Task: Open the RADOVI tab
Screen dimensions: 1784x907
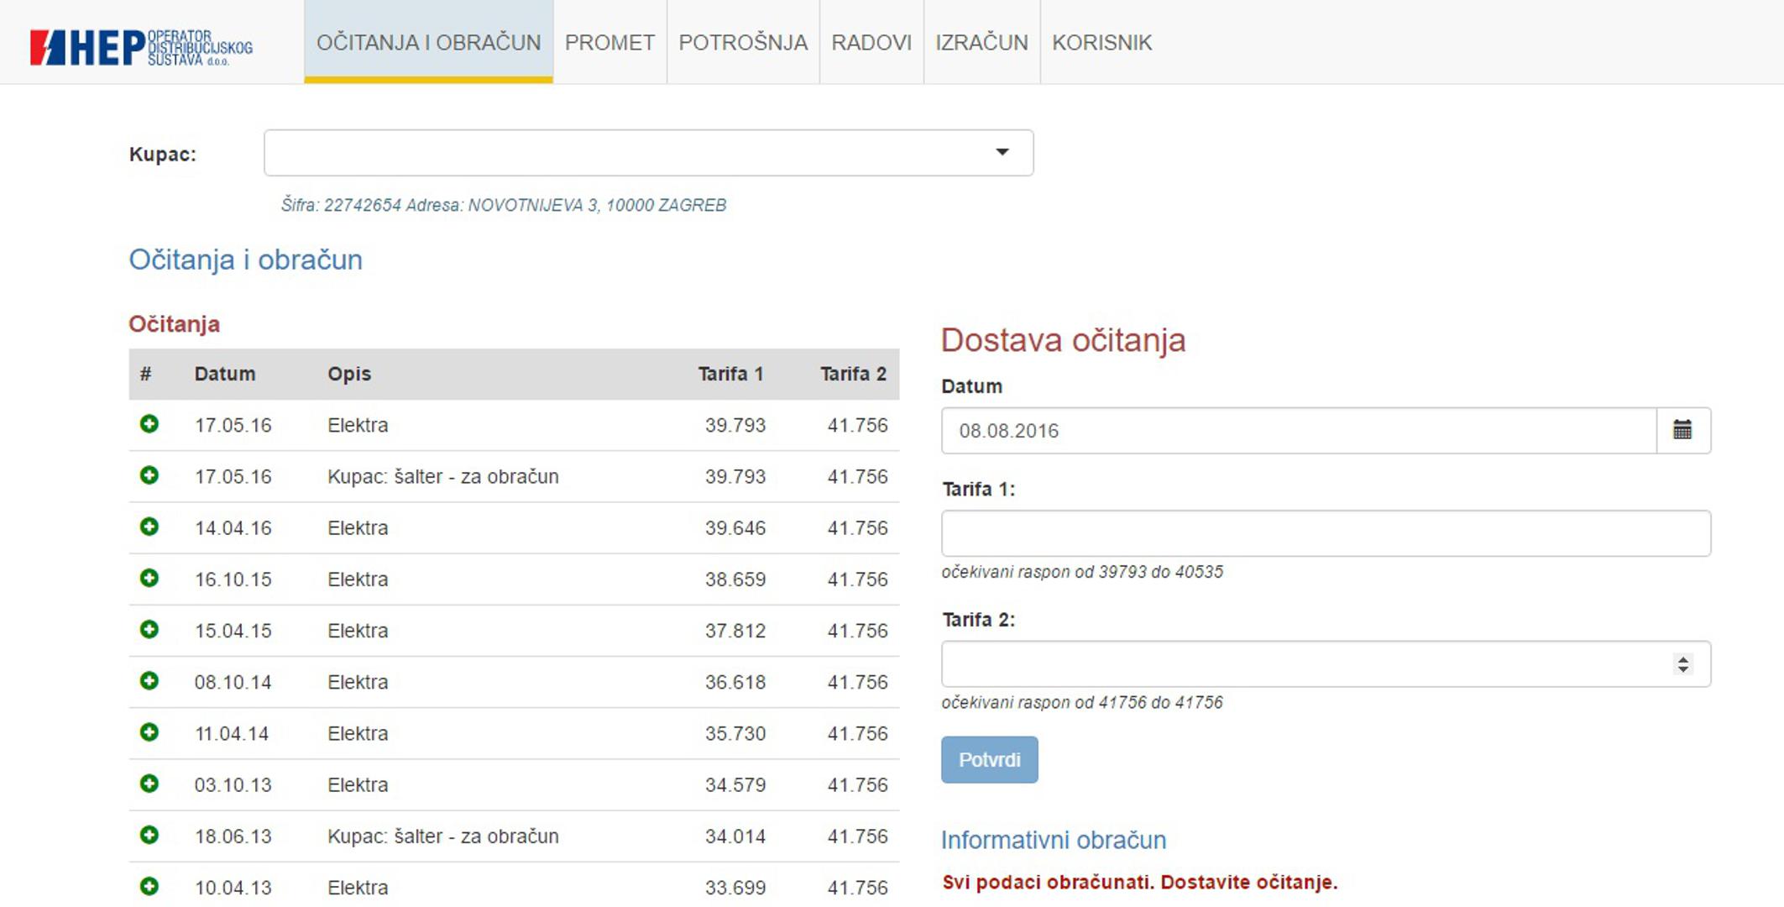Action: tap(871, 43)
